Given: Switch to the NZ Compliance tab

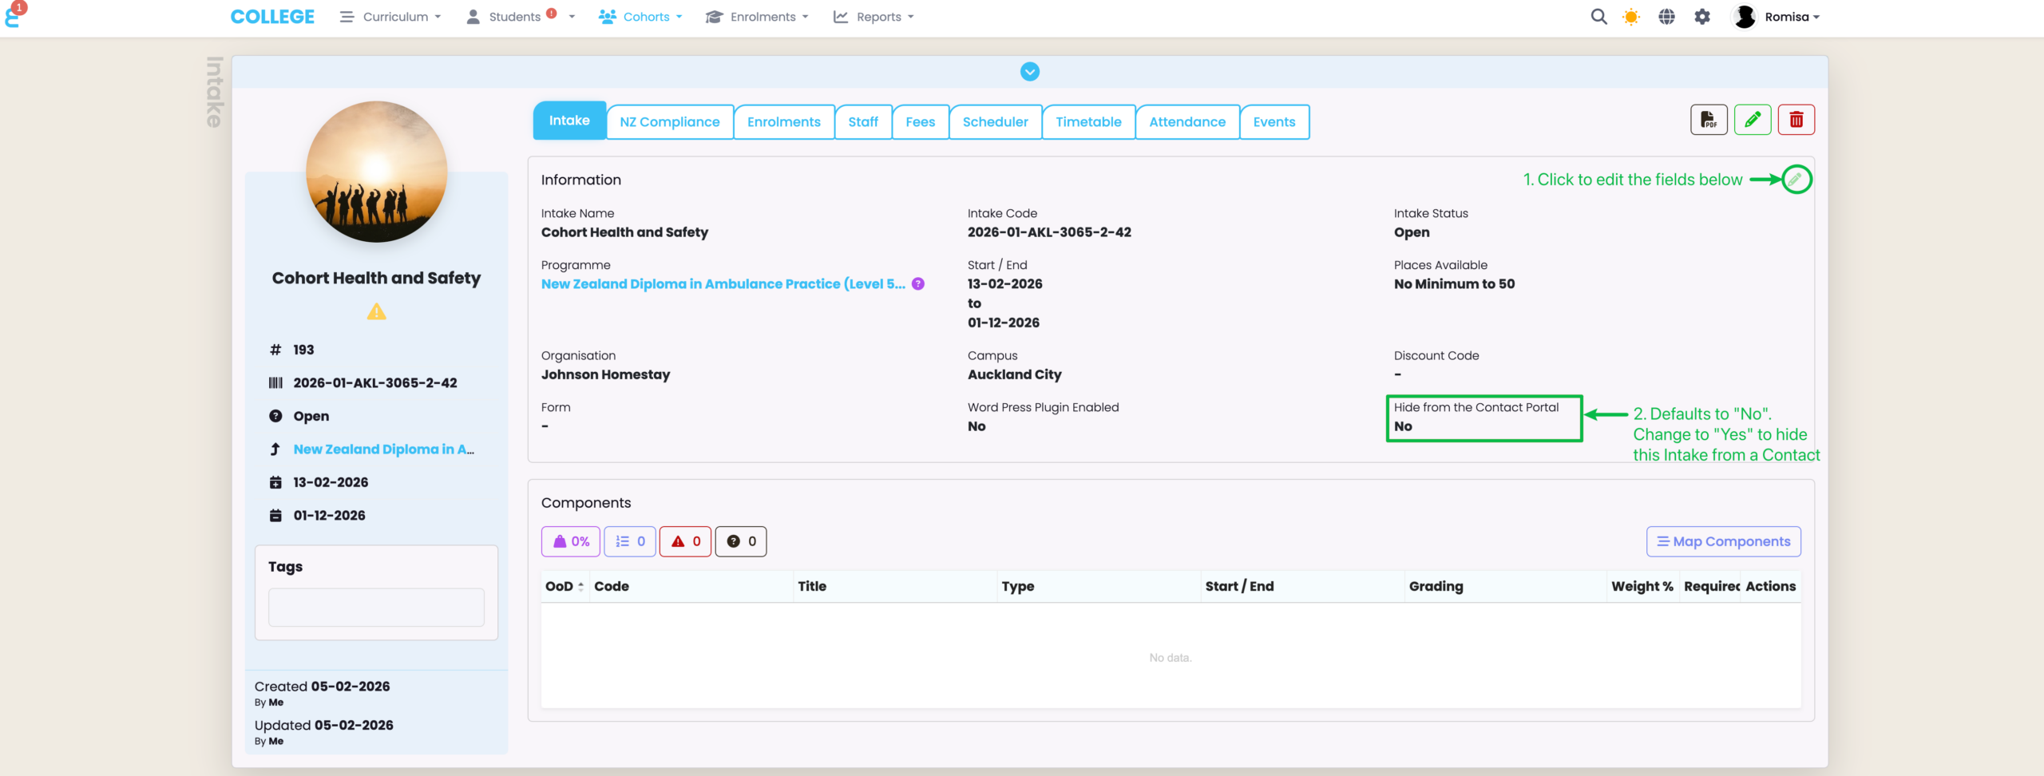Looking at the screenshot, I should (x=669, y=122).
